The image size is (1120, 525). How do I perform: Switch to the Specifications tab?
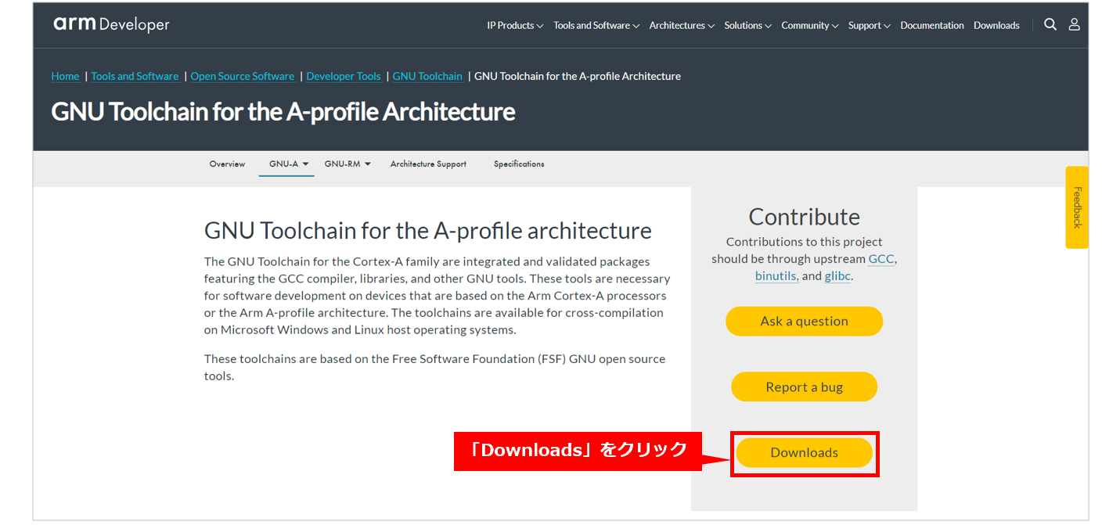519,164
